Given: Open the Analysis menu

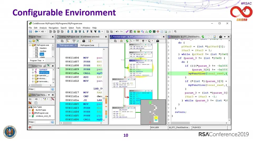Looking at the screenshot, I should [43, 28].
